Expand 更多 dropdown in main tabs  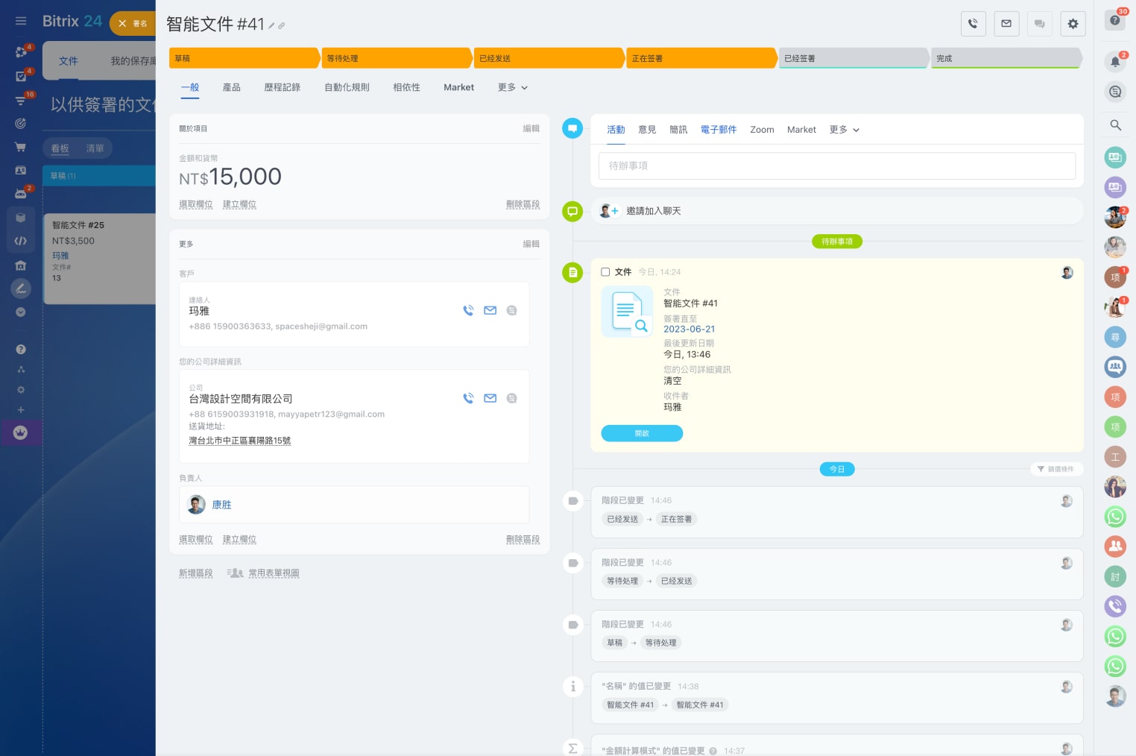point(513,87)
